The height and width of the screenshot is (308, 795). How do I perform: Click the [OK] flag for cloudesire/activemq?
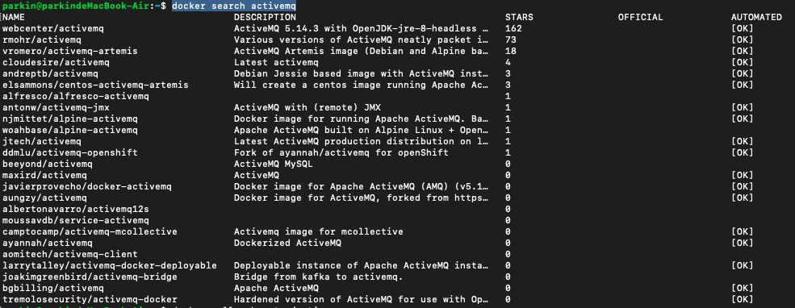tap(743, 62)
